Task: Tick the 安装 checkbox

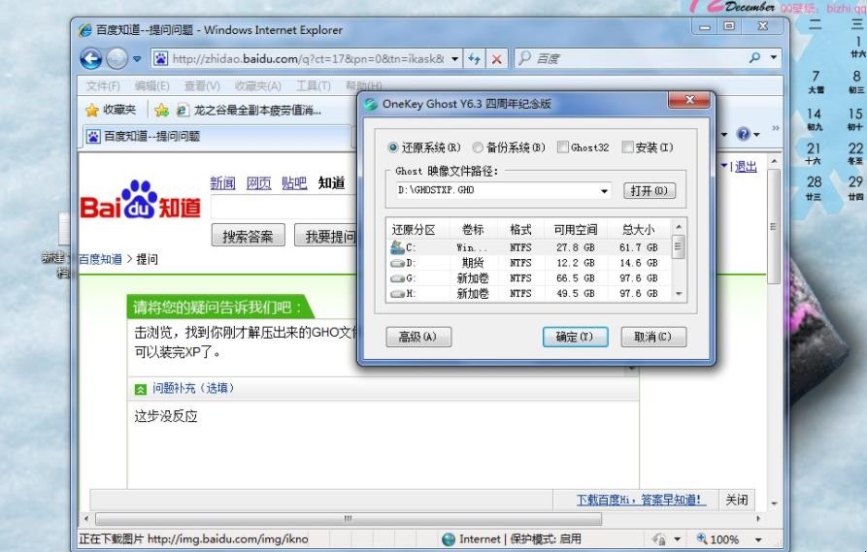Action: coord(627,147)
